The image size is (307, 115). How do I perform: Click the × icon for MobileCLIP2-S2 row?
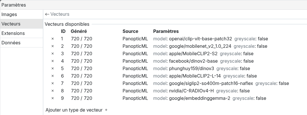pos(52,54)
